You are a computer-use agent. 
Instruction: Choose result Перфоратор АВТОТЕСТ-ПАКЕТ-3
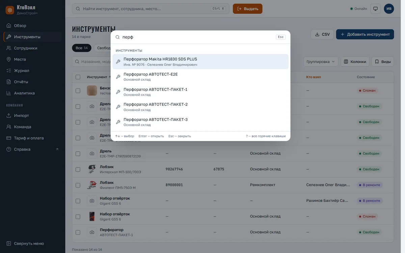pos(200,122)
